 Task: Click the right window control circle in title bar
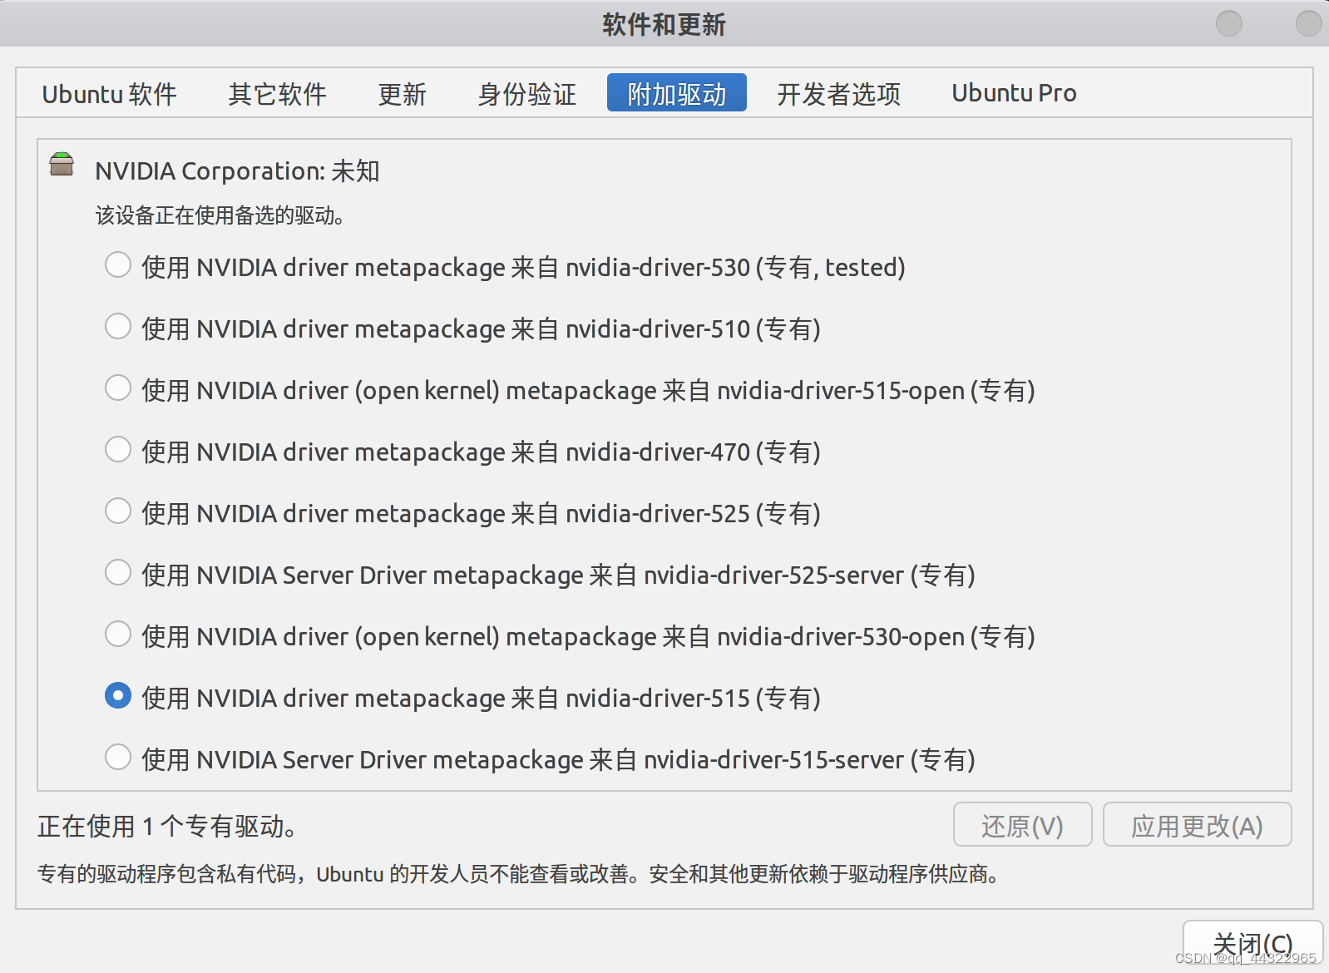click(1308, 23)
